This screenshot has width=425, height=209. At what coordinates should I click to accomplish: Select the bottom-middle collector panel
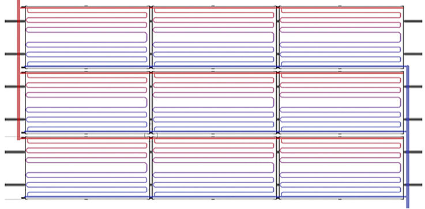pos(214,168)
